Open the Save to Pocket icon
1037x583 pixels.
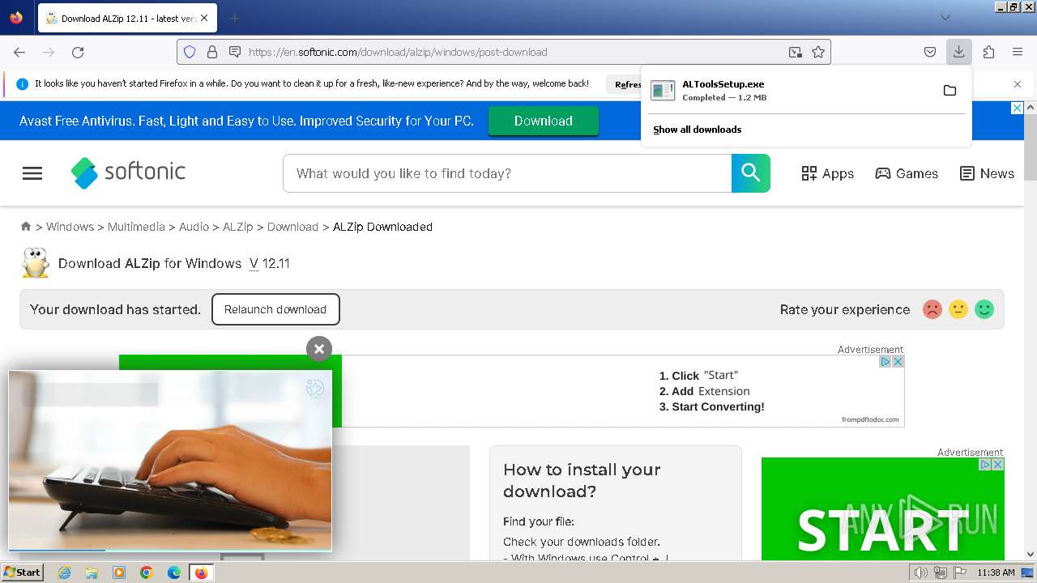click(x=930, y=52)
